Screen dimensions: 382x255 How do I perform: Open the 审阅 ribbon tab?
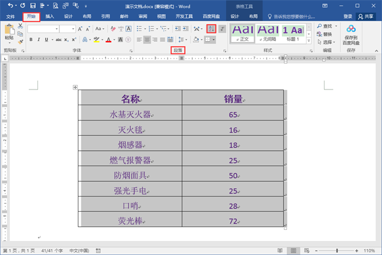[142, 16]
